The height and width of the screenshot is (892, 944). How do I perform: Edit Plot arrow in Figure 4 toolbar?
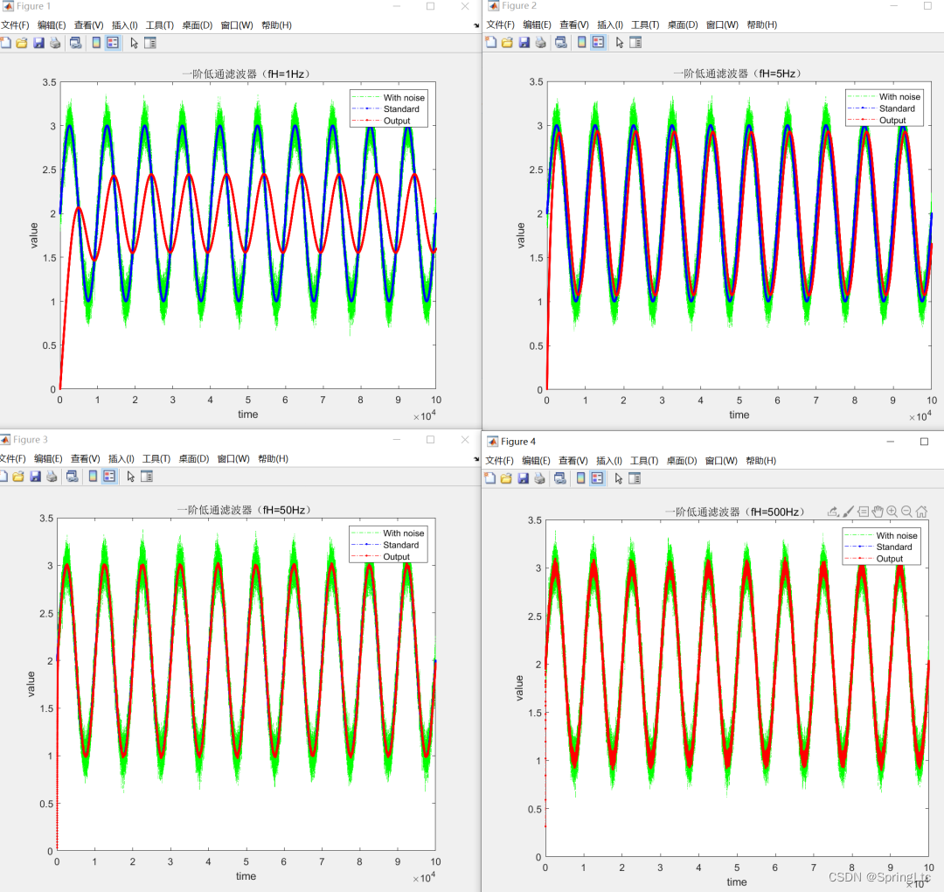click(x=618, y=478)
